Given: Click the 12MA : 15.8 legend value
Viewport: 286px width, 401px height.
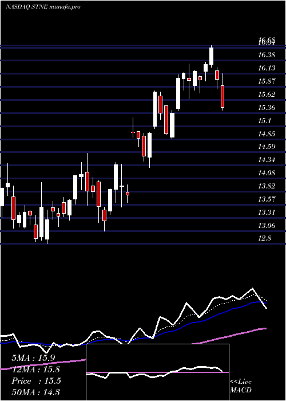Looking at the screenshot, I should click(36, 369).
